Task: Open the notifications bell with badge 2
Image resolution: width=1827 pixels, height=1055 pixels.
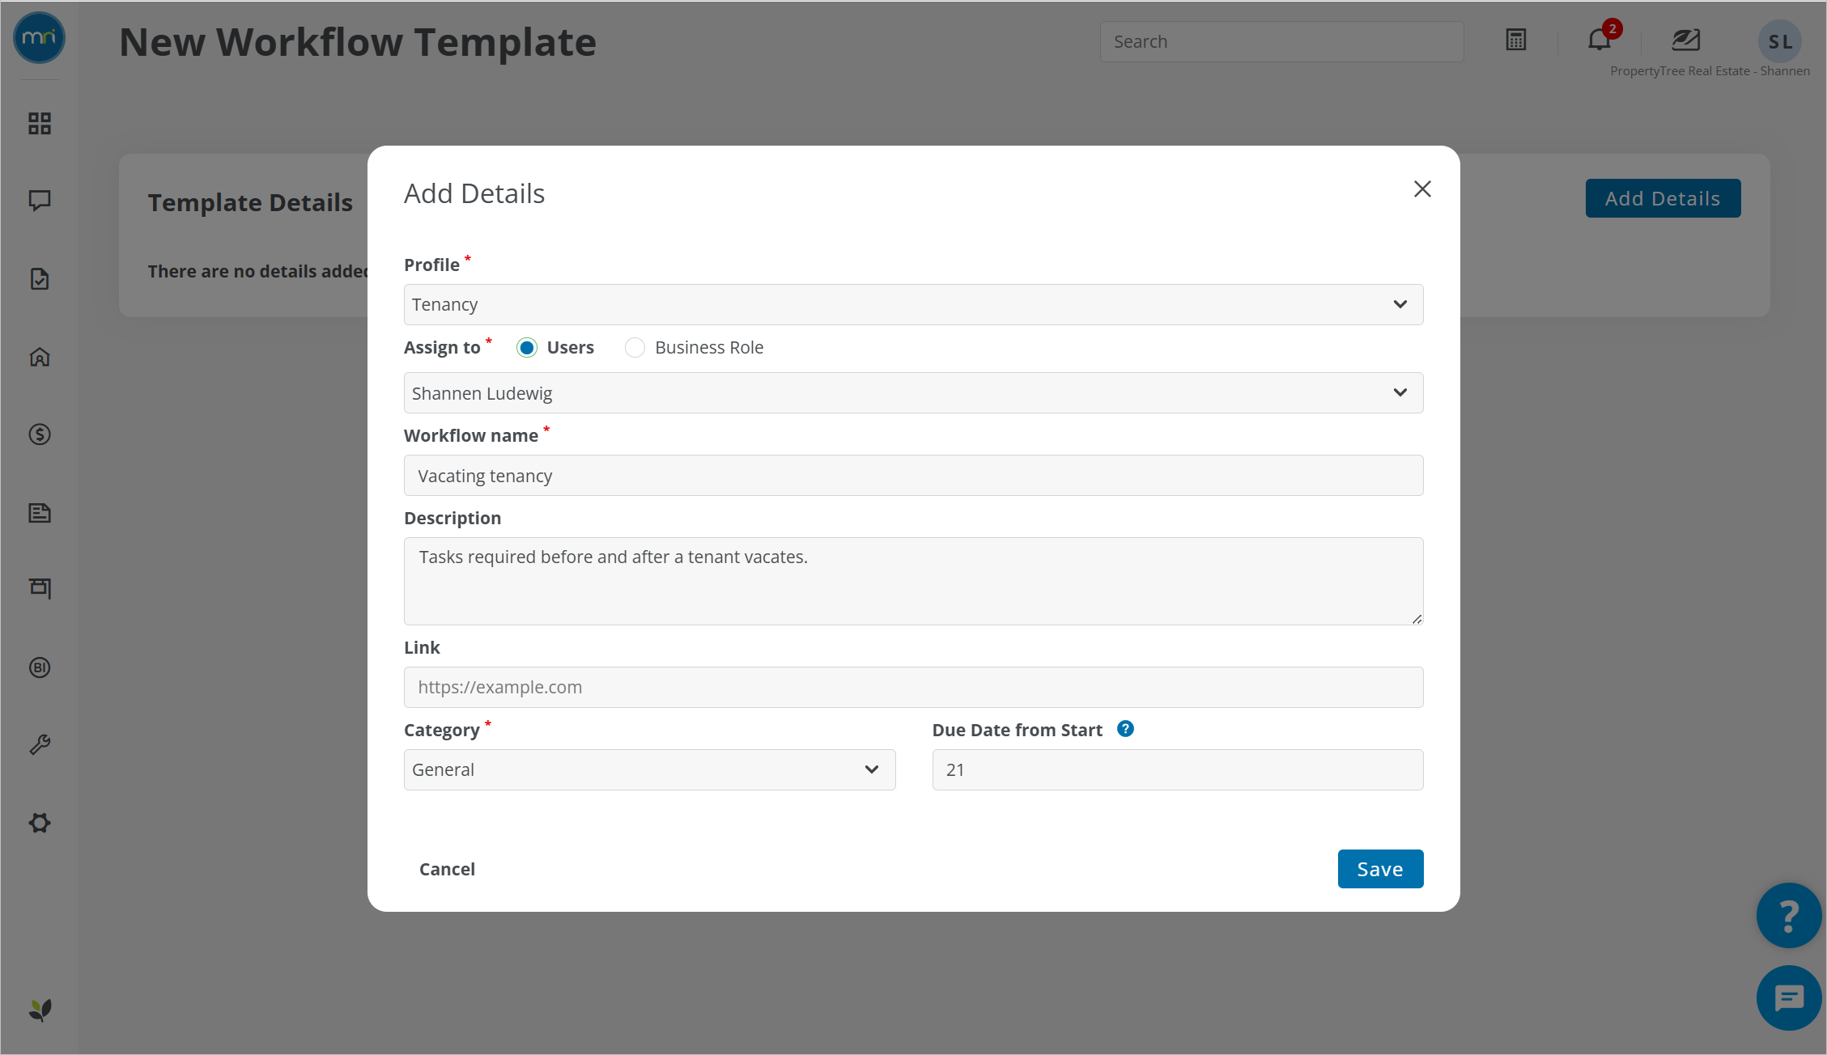Action: point(1600,38)
